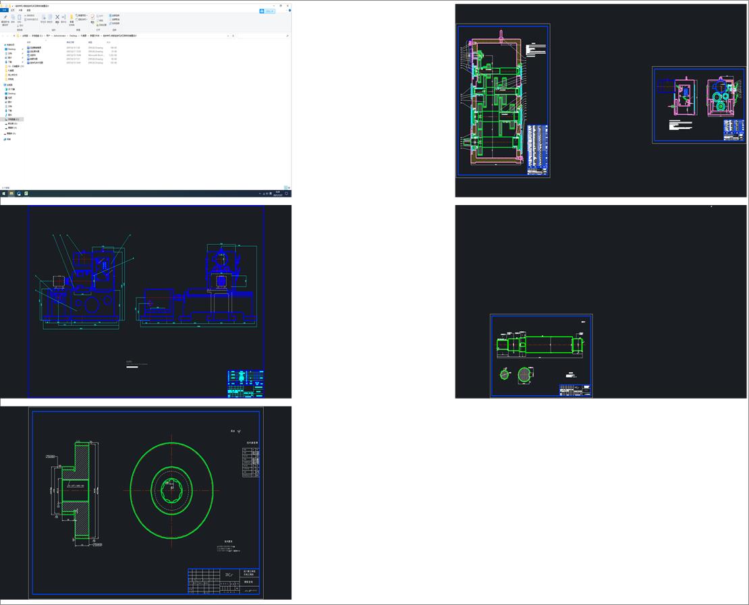Open the blue browser icon on taskbar
Screen dimensions: 749x605
tap(19, 194)
